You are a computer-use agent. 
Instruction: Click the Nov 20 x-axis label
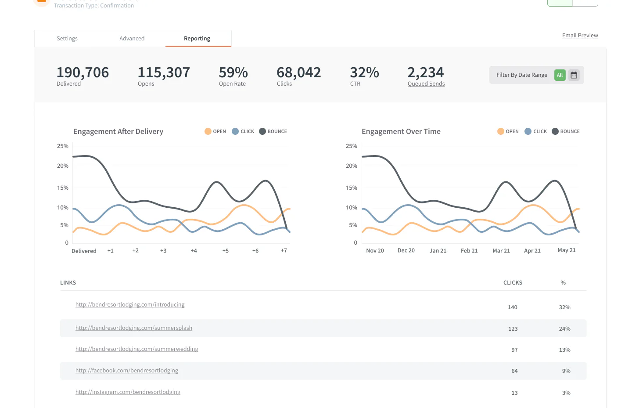coord(375,251)
